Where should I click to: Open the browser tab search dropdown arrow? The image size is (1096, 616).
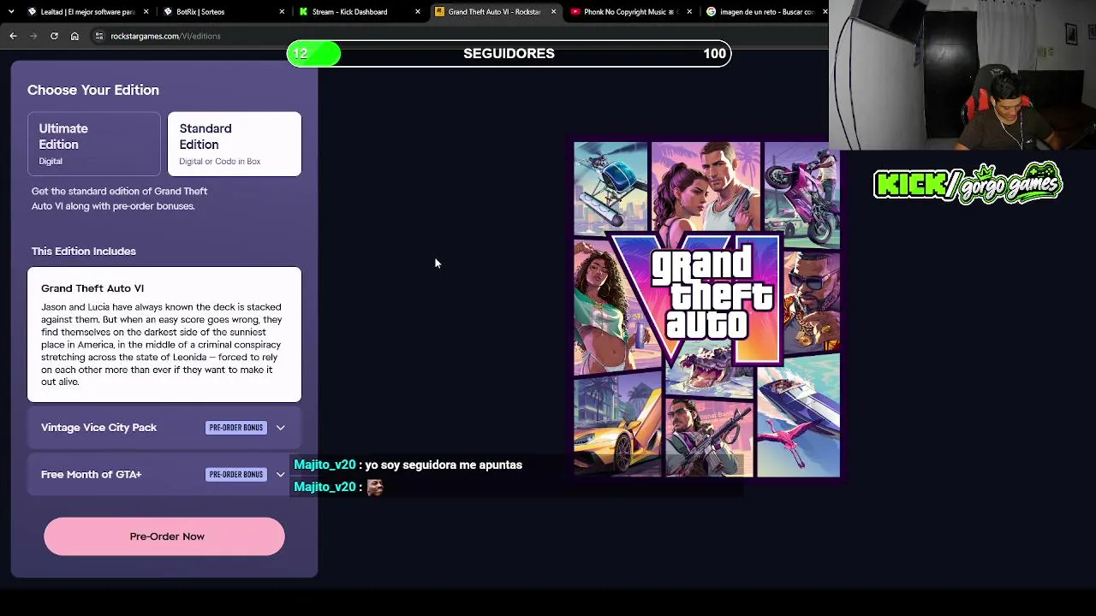click(11, 12)
